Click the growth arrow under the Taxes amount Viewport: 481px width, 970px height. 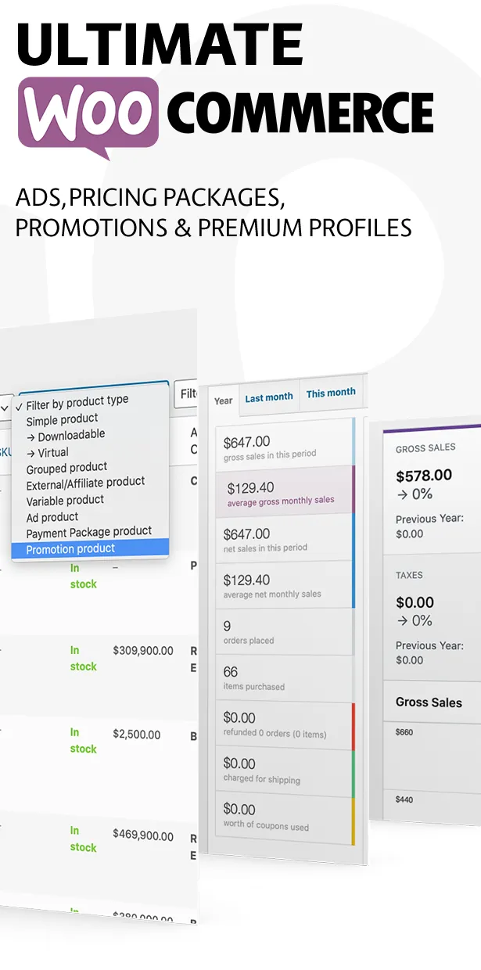[401, 620]
